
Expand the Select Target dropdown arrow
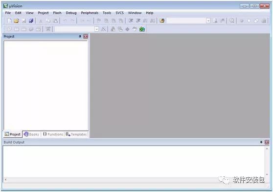[x=97, y=29]
